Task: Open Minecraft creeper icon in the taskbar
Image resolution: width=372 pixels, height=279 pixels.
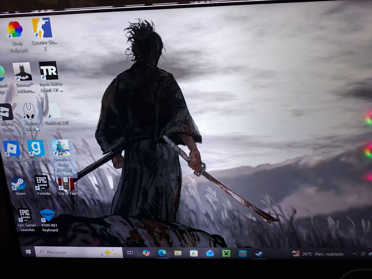Action: coord(226,254)
